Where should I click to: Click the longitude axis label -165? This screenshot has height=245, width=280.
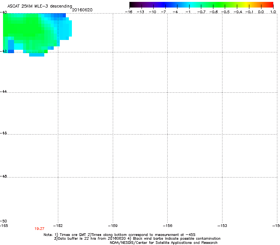tap(4, 226)
